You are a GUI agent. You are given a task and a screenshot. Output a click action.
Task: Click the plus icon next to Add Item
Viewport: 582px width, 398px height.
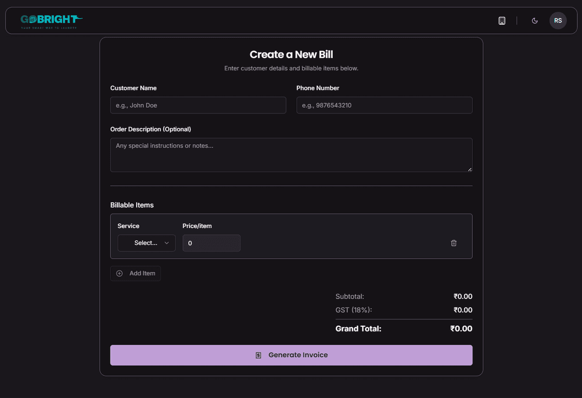tap(119, 273)
